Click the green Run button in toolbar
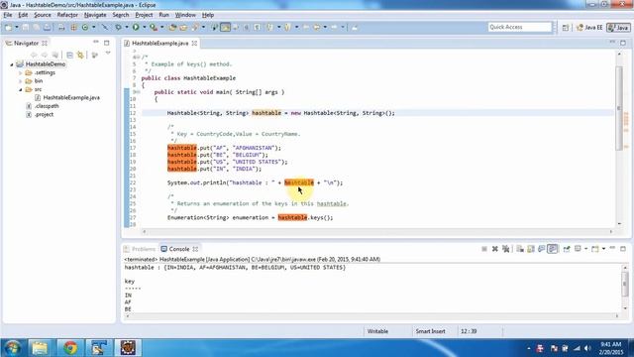This screenshot has height=357, width=634. click(x=136, y=27)
